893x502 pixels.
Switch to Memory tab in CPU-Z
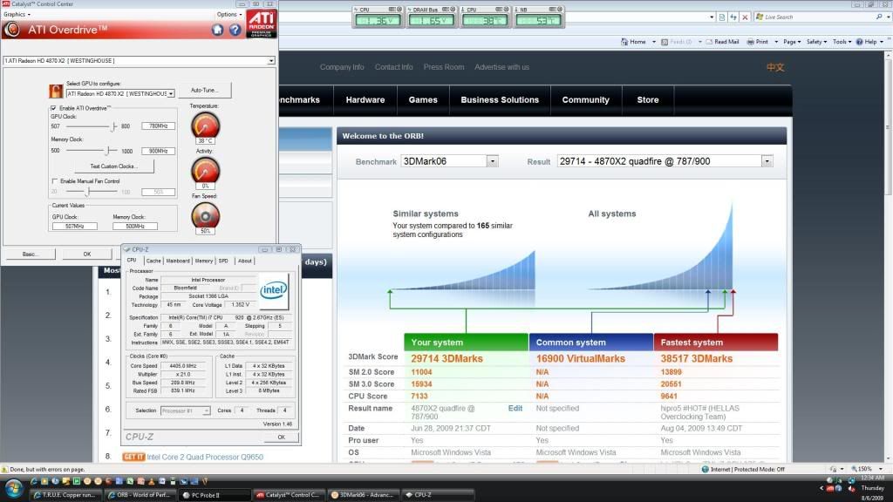(x=204, y=261)
